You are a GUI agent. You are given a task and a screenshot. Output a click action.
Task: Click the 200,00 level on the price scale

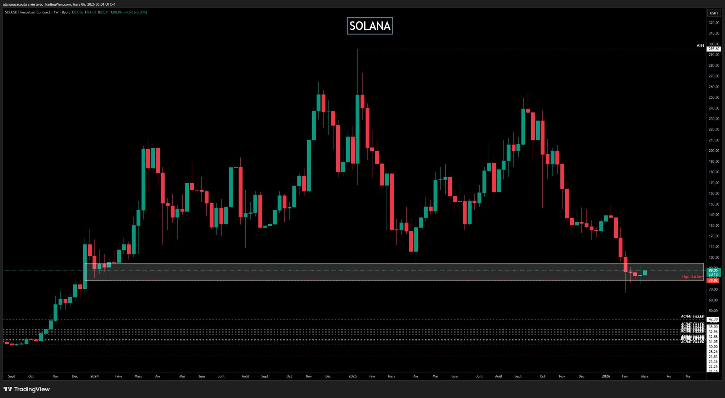point(714,151)
